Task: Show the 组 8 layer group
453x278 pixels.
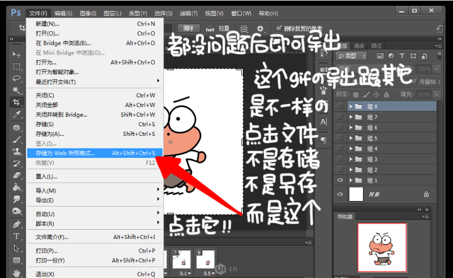Action: pyautogui.click(x=340, y=106)
